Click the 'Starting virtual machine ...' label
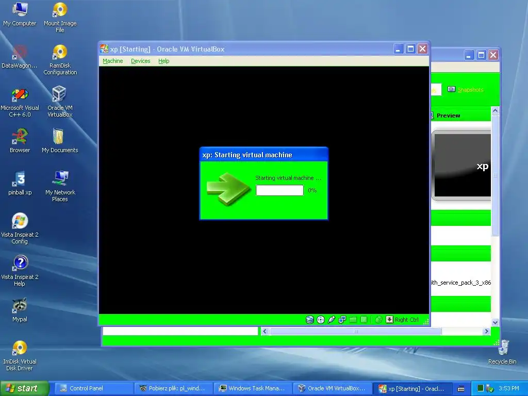 (288, 178)
